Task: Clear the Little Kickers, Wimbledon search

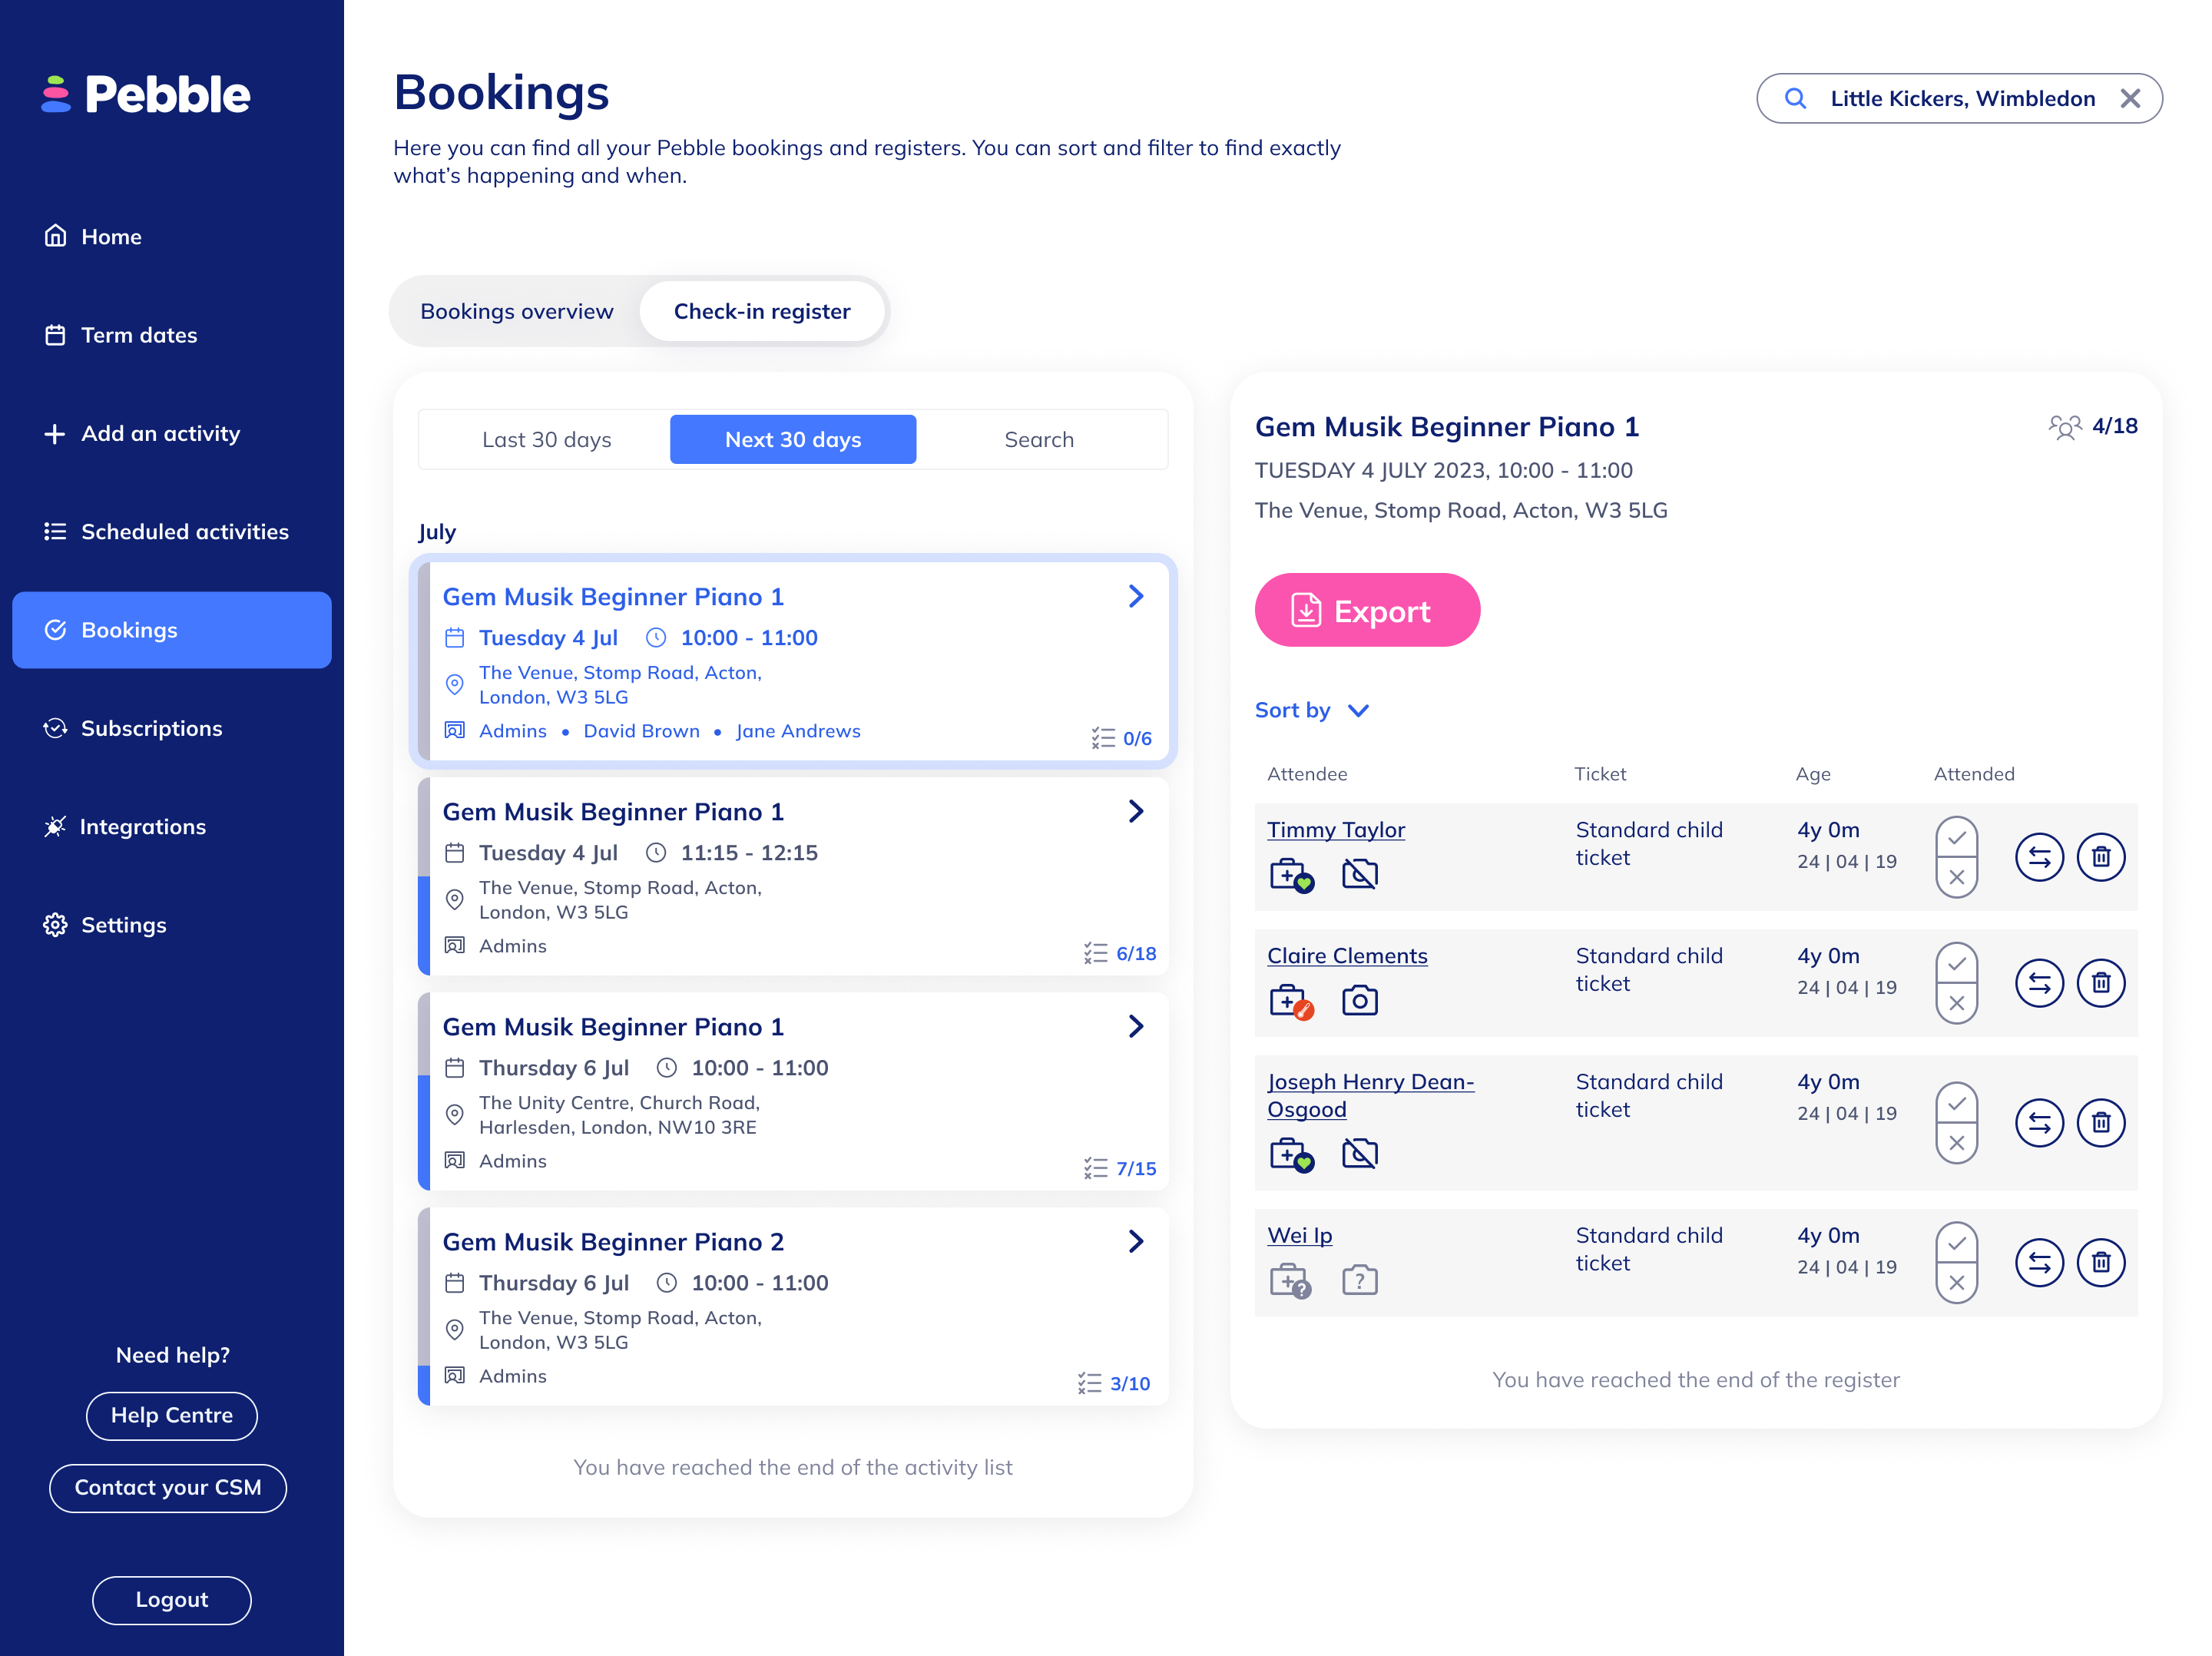Action: pyautogui.click(x=2130, y=98)
